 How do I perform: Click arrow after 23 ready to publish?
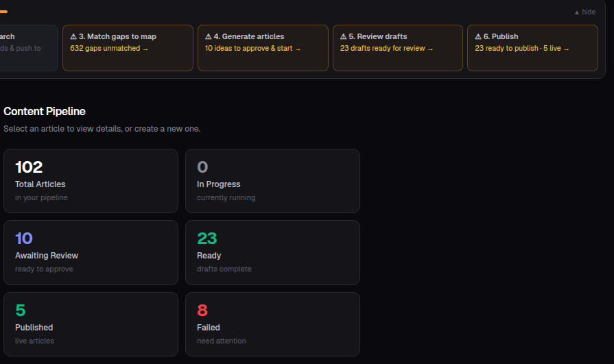(x=566, y=49)
